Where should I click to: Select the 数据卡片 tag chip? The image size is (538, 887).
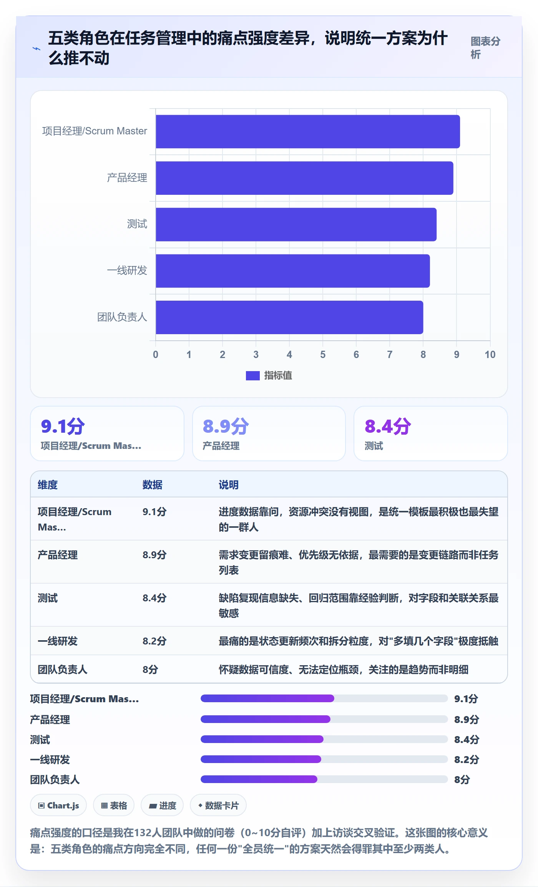click(218, 805)
